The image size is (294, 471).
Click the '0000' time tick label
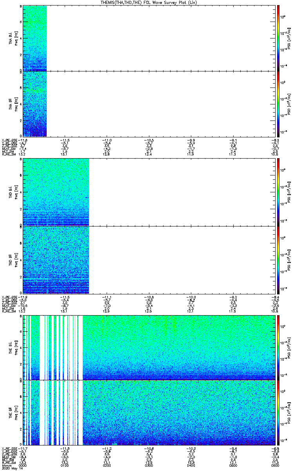pyautogui.click(x=23, y=465)
